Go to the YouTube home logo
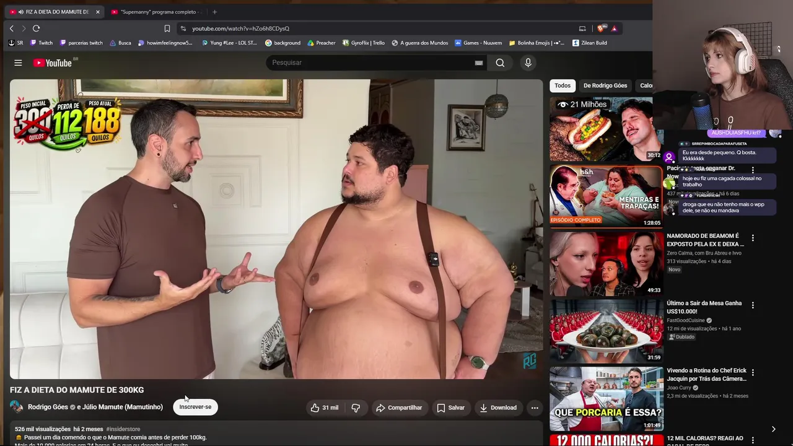The width and height of the screenshot is (793, 446). tap(53, 63)
